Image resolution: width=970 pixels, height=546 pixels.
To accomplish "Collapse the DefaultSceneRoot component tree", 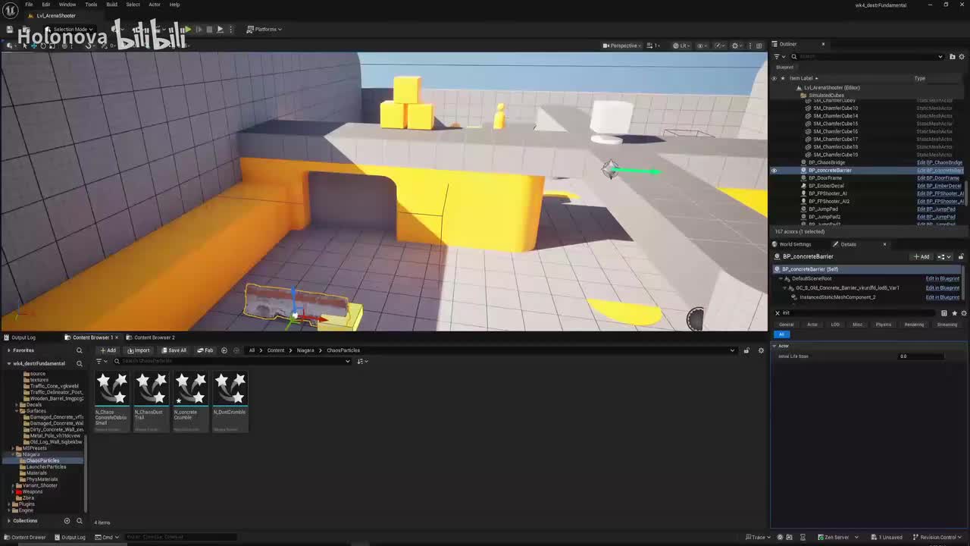I will tap(781, 278).
